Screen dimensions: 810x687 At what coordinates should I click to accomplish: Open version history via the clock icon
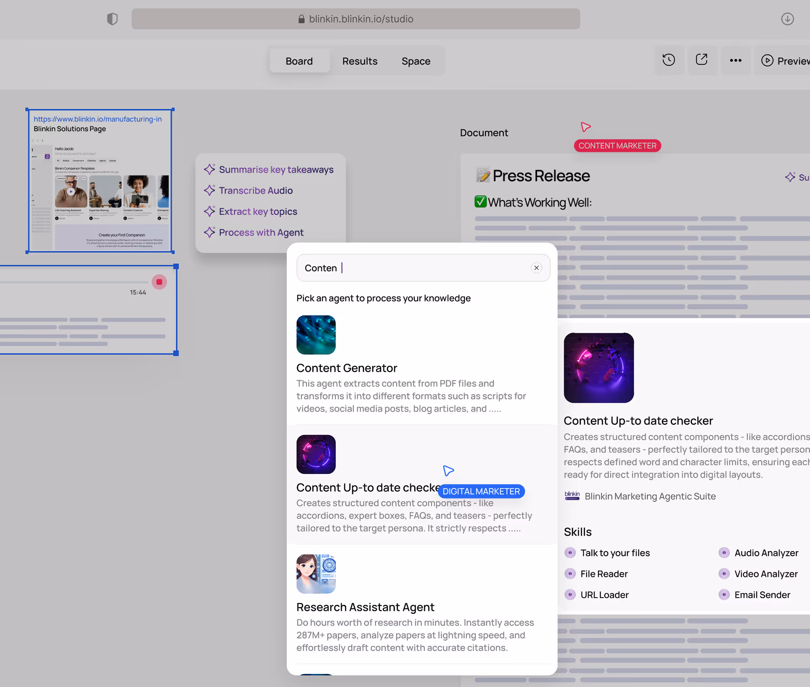pyautogui.click(x=669, y=60)
